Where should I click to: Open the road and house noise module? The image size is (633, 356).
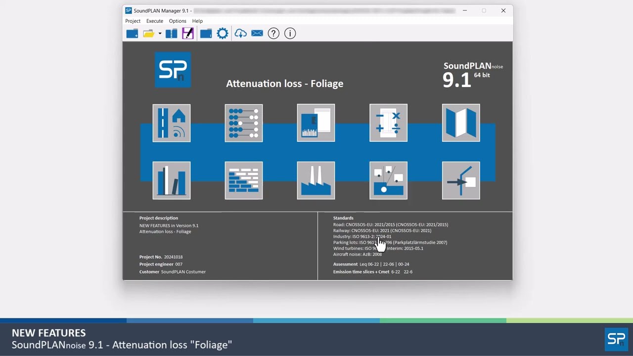click(172, 123)
